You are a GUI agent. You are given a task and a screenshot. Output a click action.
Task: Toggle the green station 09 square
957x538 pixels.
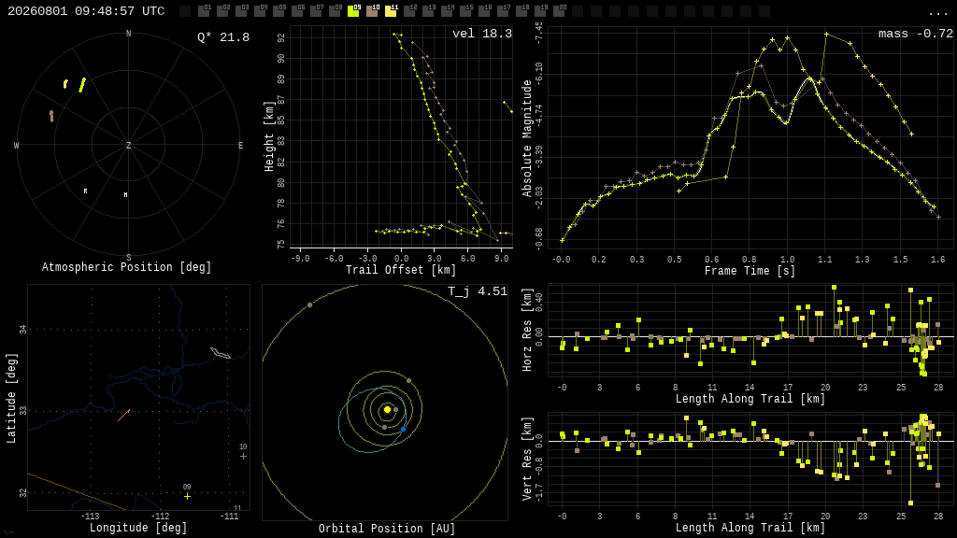point(353,11)
